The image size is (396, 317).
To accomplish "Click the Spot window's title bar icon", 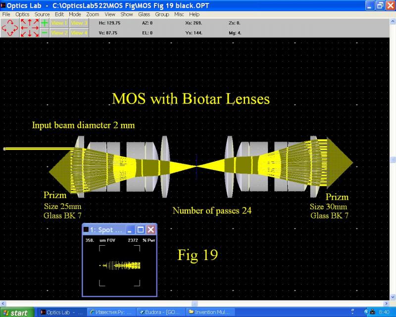I will pos(86,230).
